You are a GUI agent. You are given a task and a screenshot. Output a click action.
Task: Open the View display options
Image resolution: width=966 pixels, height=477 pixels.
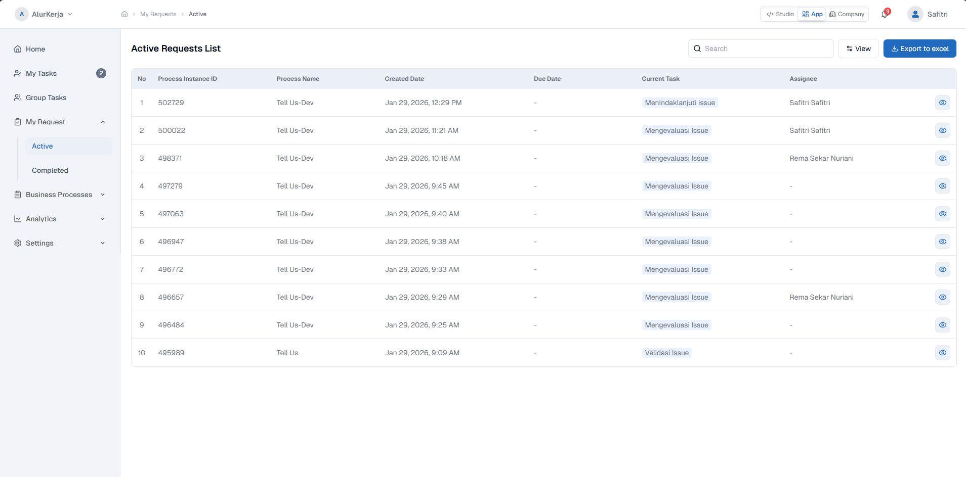click(858, 48)
